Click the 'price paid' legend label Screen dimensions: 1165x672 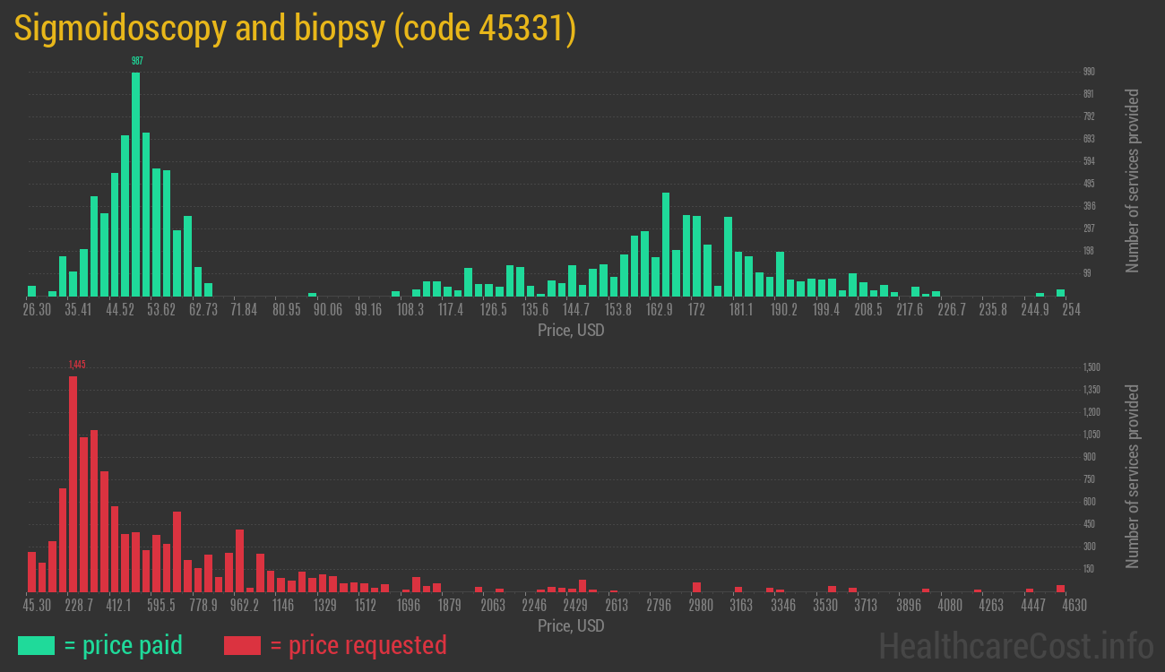pyautogui.click(x=124, y=645)
